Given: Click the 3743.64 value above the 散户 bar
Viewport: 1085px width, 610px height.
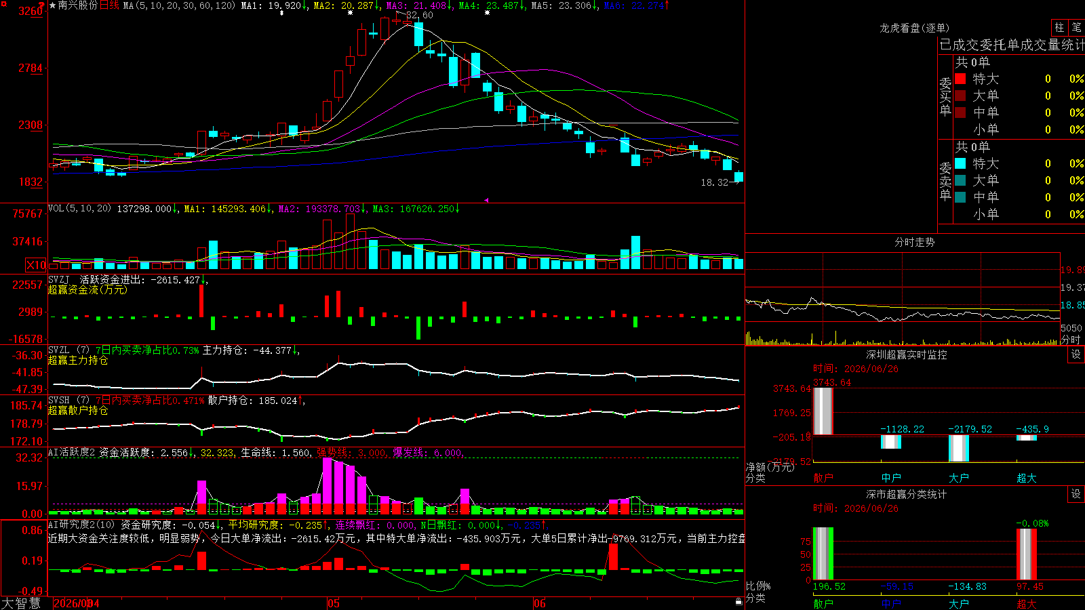Looking at the screenshot, I should click(x=832, y=382).
